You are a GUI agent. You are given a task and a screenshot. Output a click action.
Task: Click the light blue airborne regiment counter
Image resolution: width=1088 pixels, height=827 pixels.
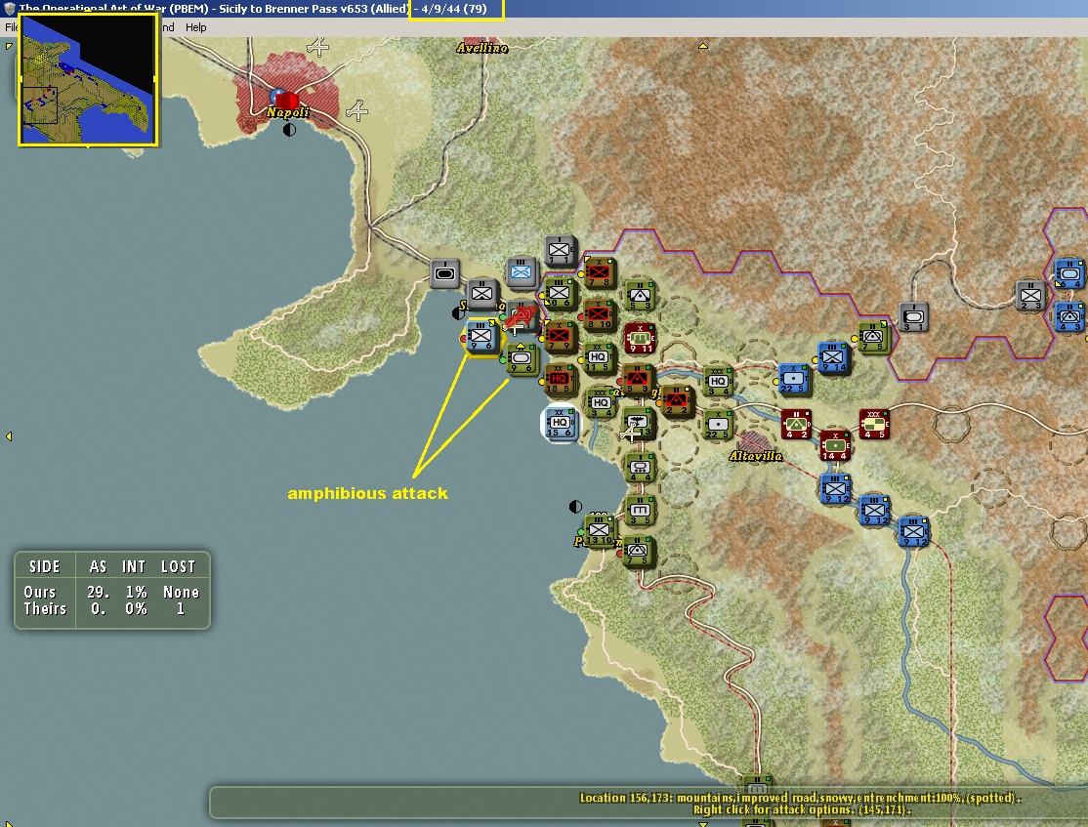coord(522,273)
